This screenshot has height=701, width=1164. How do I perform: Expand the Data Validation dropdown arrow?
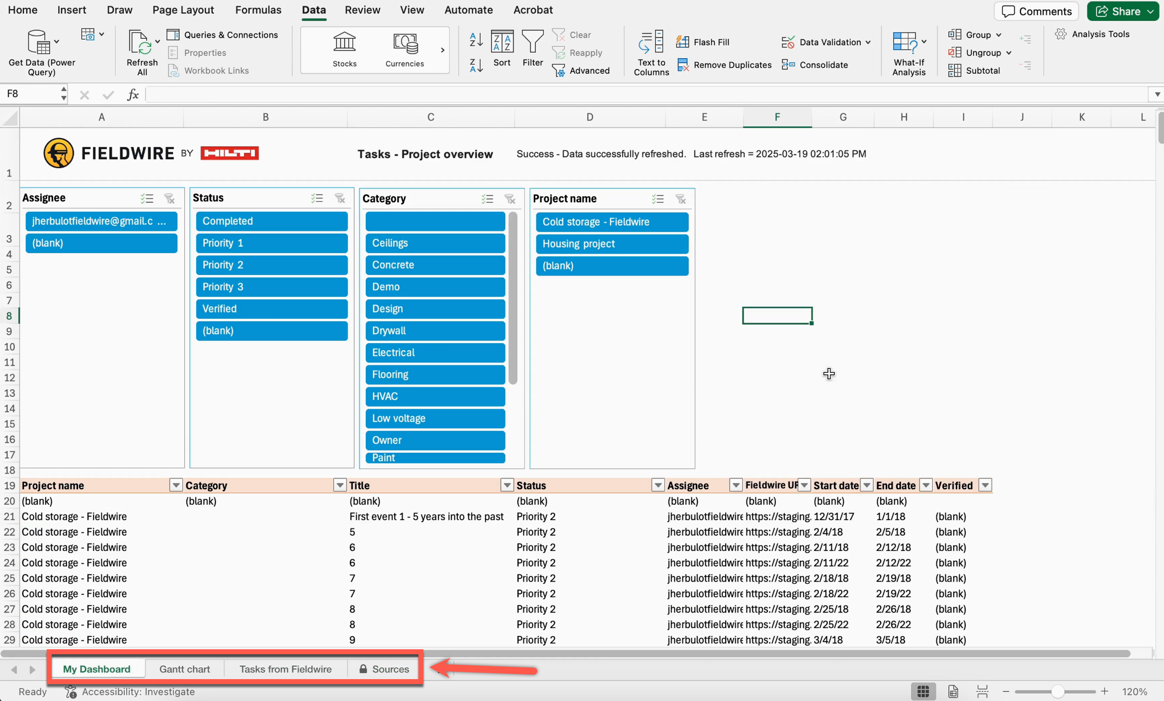[x=868, y=42]
